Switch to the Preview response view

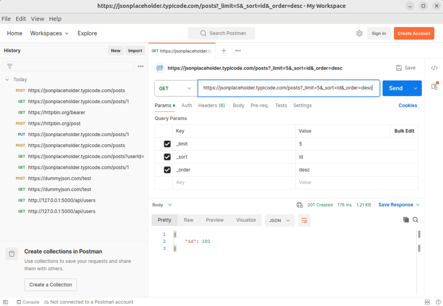tap(215, 220)
